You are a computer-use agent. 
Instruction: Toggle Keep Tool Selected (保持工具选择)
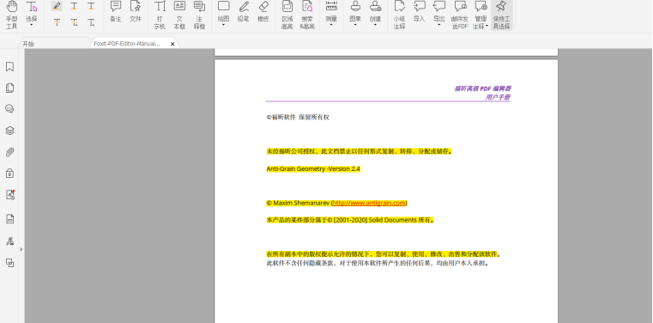[501, 14]
